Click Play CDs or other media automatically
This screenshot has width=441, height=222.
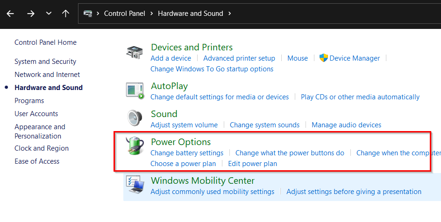360,97
